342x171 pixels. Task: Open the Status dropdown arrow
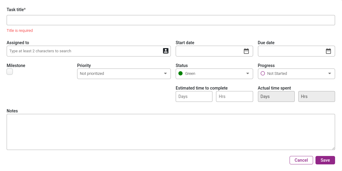pos(248,74)
